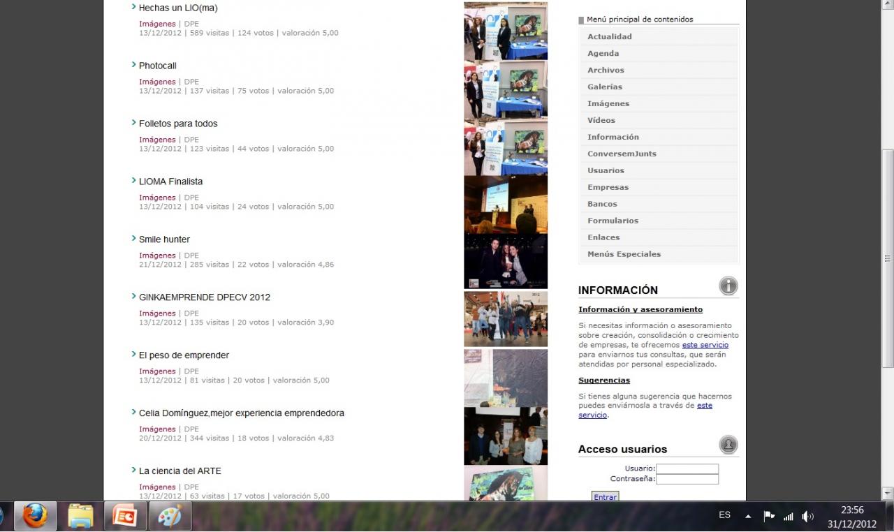Open the Hechas un LIO(ma) title link

178,8
